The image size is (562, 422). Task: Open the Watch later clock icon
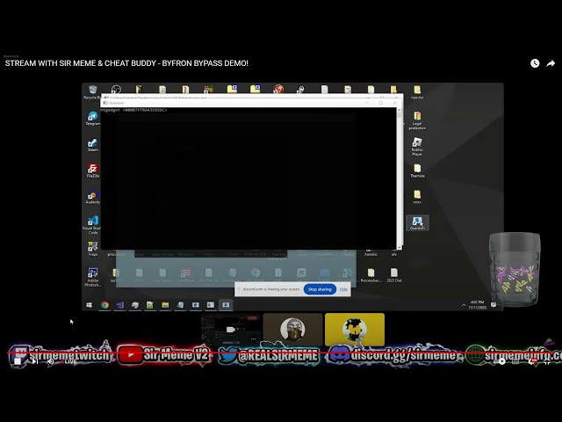(535, 63)
